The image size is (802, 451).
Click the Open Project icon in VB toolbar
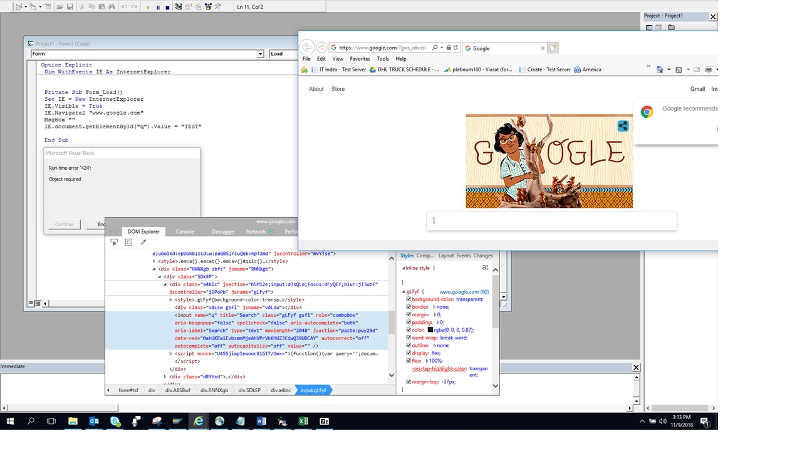point(60,7)
